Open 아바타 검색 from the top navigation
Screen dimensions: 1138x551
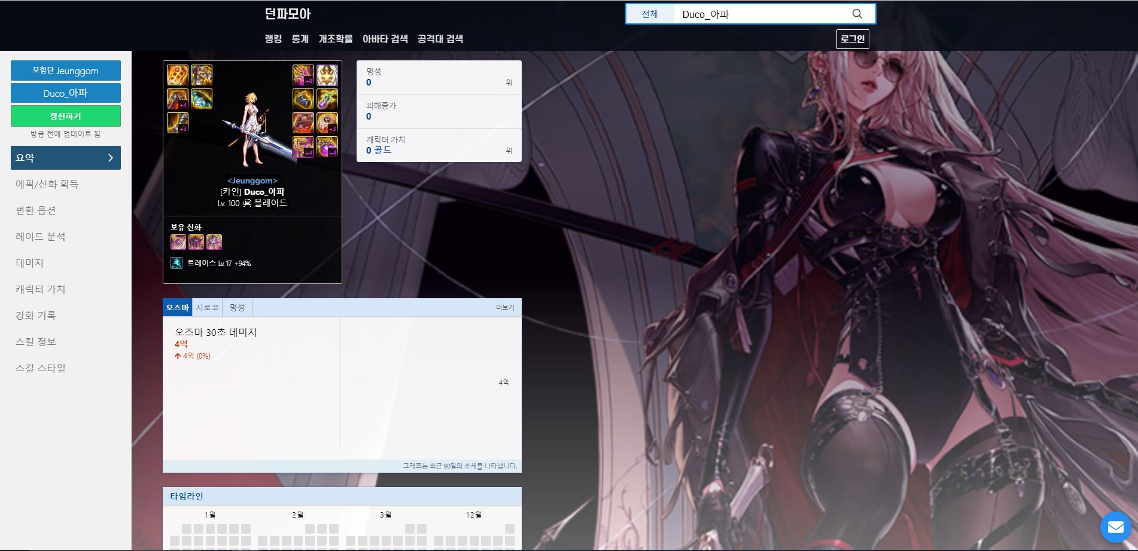pyautogui.click(x=385, y=39)
